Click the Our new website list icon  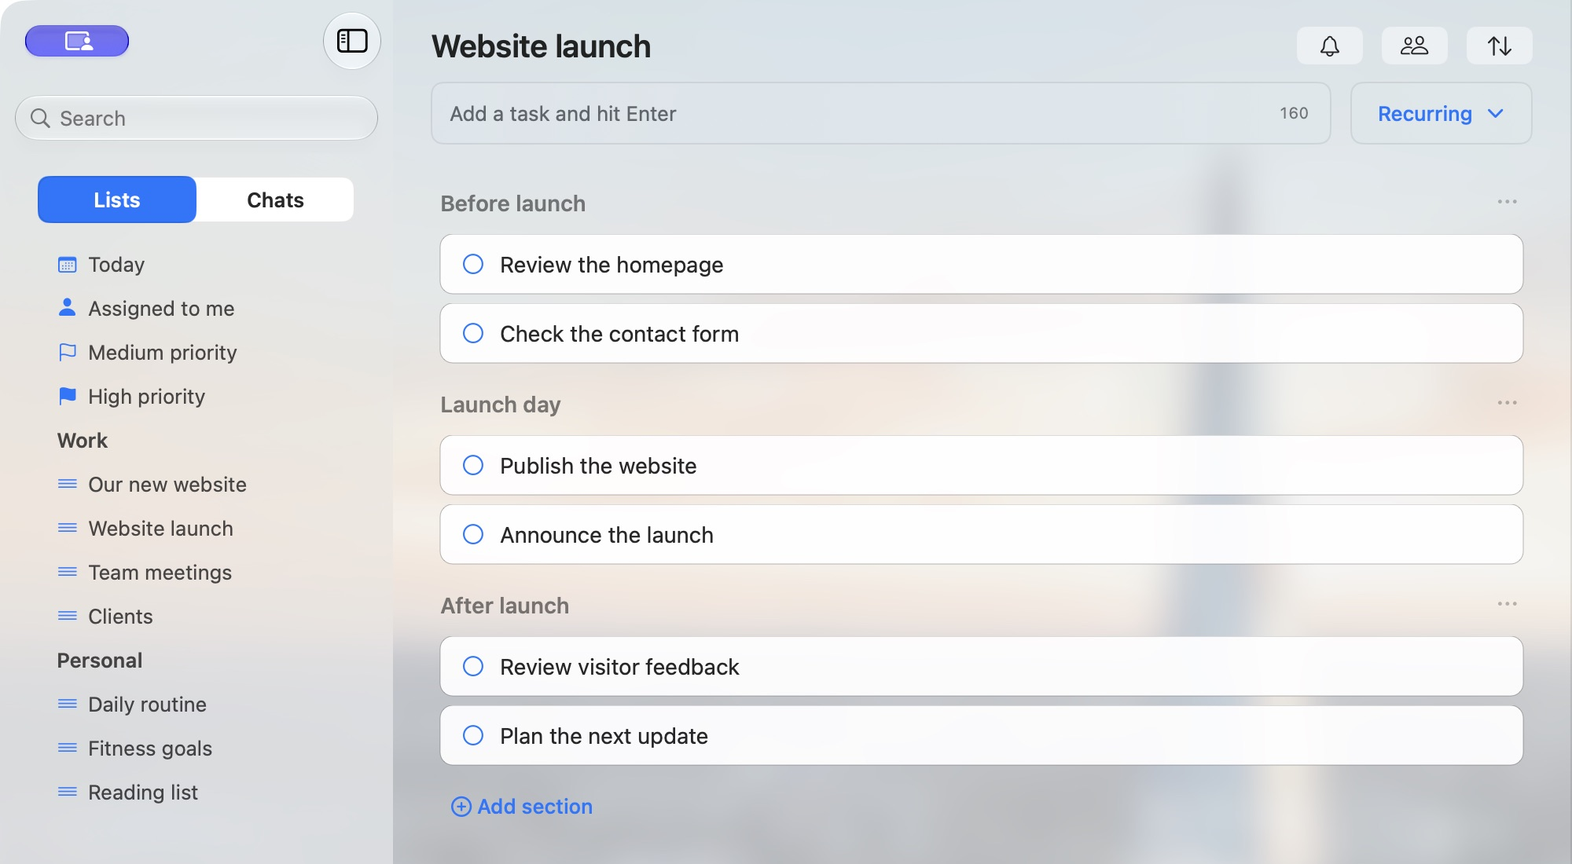tap(68, 484)
